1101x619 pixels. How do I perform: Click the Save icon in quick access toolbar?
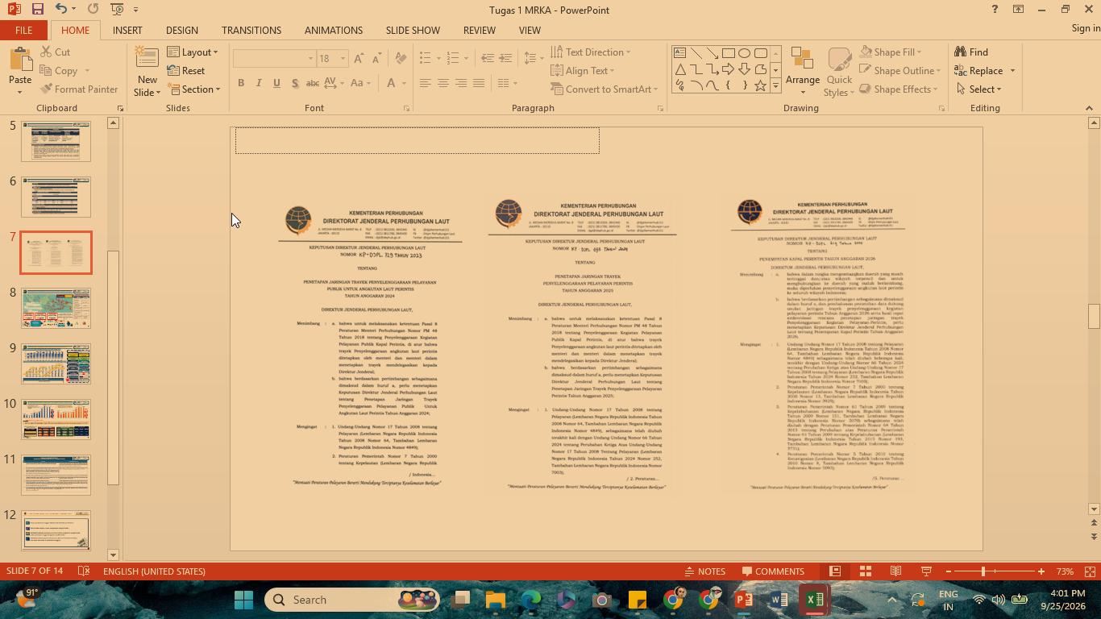coord(37,9)
